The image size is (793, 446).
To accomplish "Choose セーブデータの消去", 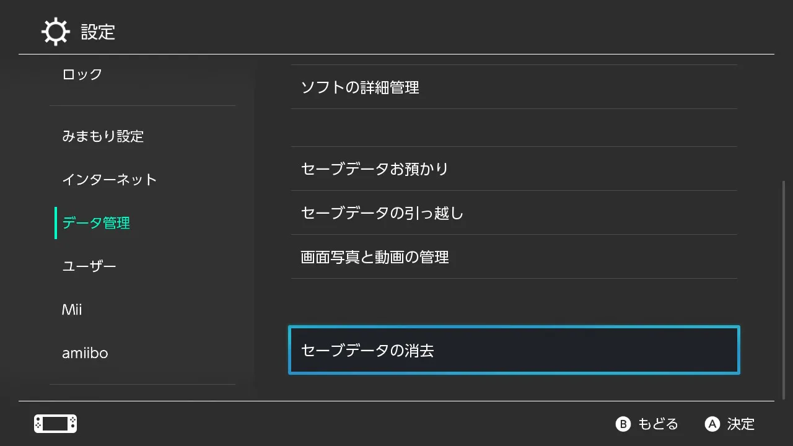I will 514,350.
